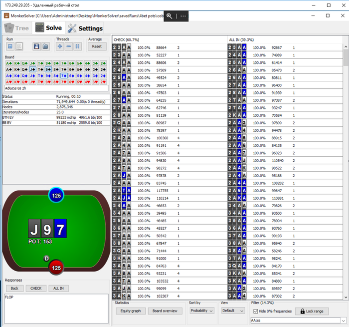The width and height of the screenshot is (349, 327).
Task: Click the dealer button D on table
Action: [46, 258]
